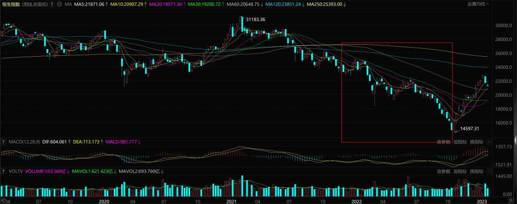Click the -1521.91 MACD axis value
This screenshot has height=204, width=517.
click(503, 164)
